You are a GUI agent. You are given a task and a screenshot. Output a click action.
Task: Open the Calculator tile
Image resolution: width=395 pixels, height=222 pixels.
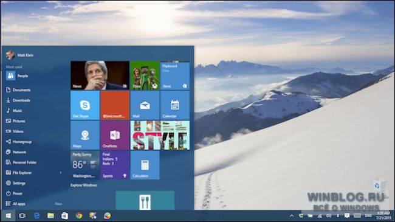coord(145,165)
